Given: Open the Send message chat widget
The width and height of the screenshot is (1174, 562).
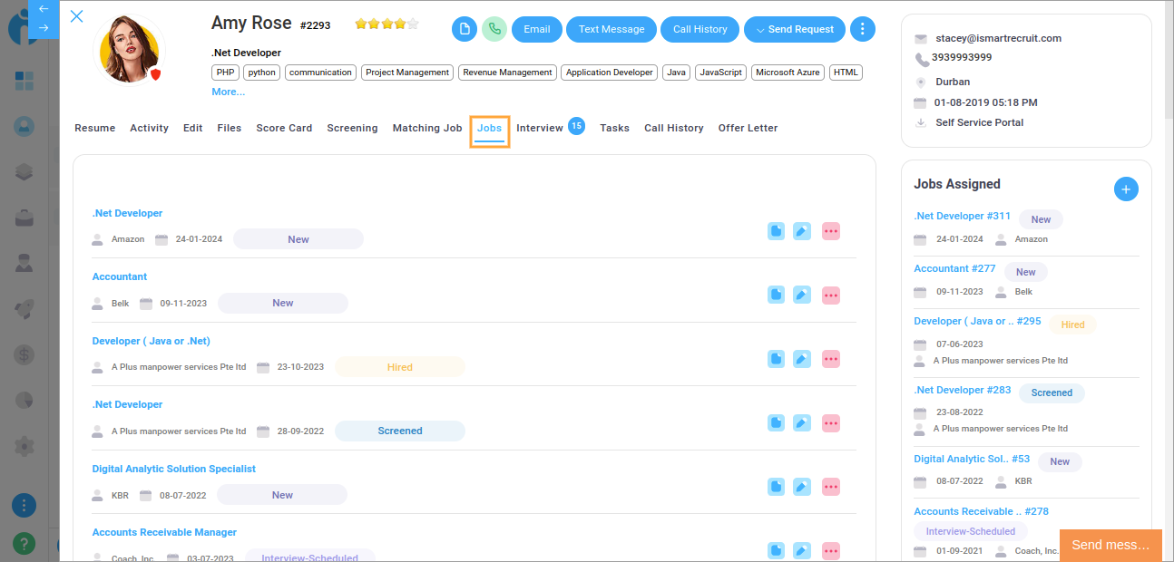Looking at the screenshot, I should (x=1110, y=545).
